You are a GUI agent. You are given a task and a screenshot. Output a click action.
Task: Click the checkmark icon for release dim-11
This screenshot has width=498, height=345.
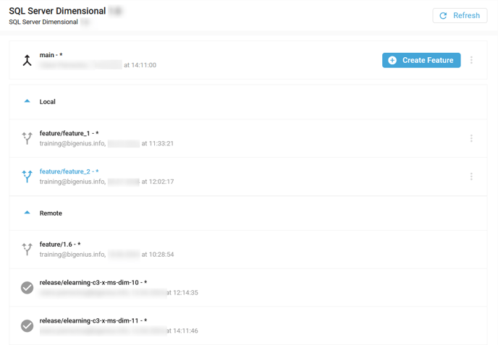tap(27, 325)
